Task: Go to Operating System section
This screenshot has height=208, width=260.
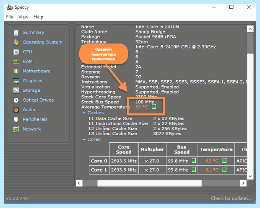Action: click(x=43, y=42)
